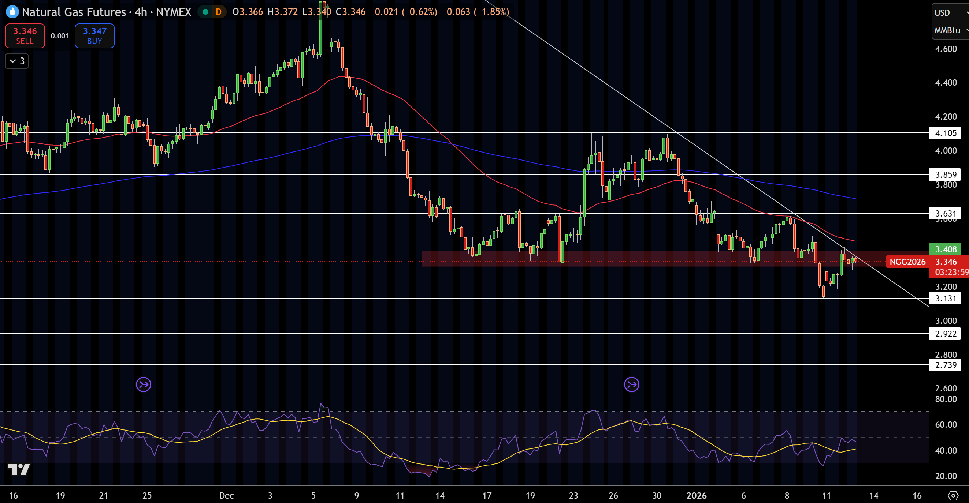Viewport: 969px width, 503px height.
Task: Select the green 3.408 price level label
Action: pos(945,249)
